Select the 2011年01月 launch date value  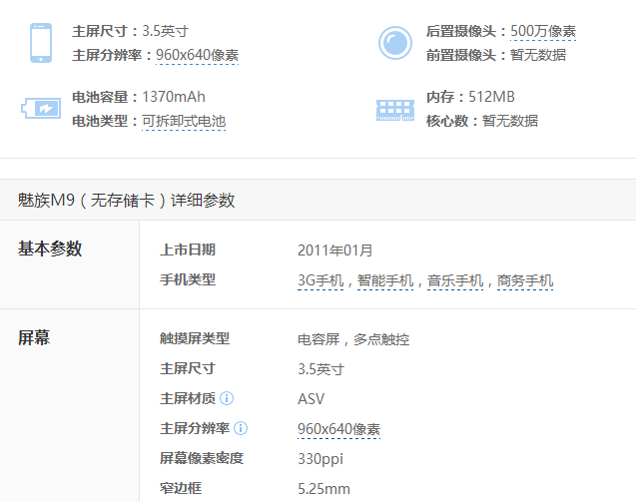point(335,251)
